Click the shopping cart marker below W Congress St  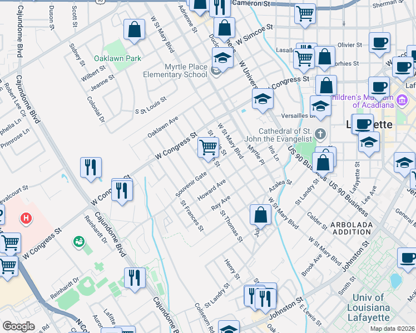point(208,149)
